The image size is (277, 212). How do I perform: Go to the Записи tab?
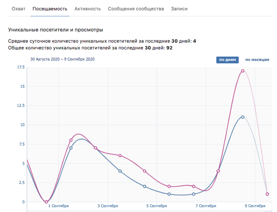click(x=179, y=9)
